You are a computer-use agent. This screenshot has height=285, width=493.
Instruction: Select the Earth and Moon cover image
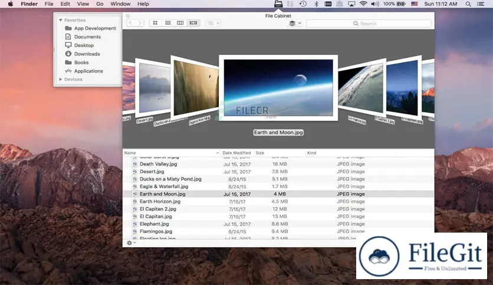[278, 88]
